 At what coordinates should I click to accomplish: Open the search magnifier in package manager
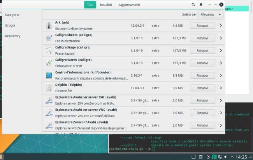(x=193, y=5)
